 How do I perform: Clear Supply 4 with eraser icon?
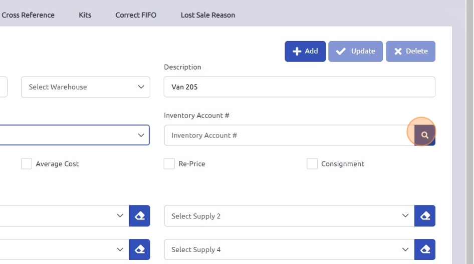tap(425, 249)
